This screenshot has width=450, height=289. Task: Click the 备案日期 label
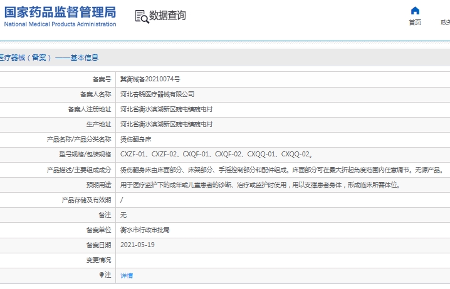[x=99, y=245]
